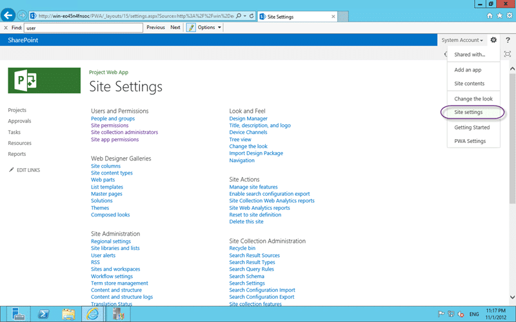The image size is (516, 322).
Task: Select PWA Settings menu item
Action: (470, 141)
